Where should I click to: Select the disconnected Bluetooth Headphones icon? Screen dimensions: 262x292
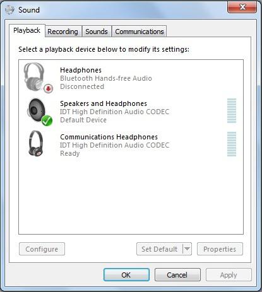[37, 78]
